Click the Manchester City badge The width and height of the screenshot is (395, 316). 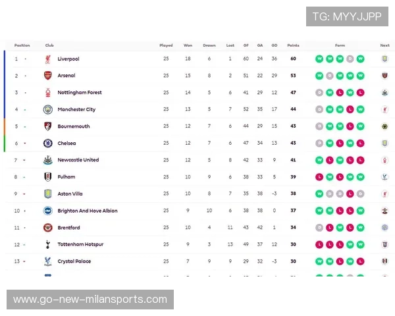click(x=47, y=109)
